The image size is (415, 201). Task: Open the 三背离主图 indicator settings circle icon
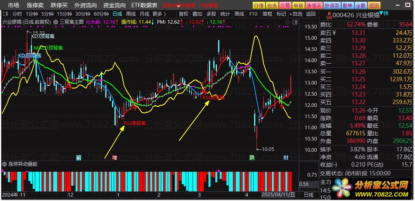[56, 22]
